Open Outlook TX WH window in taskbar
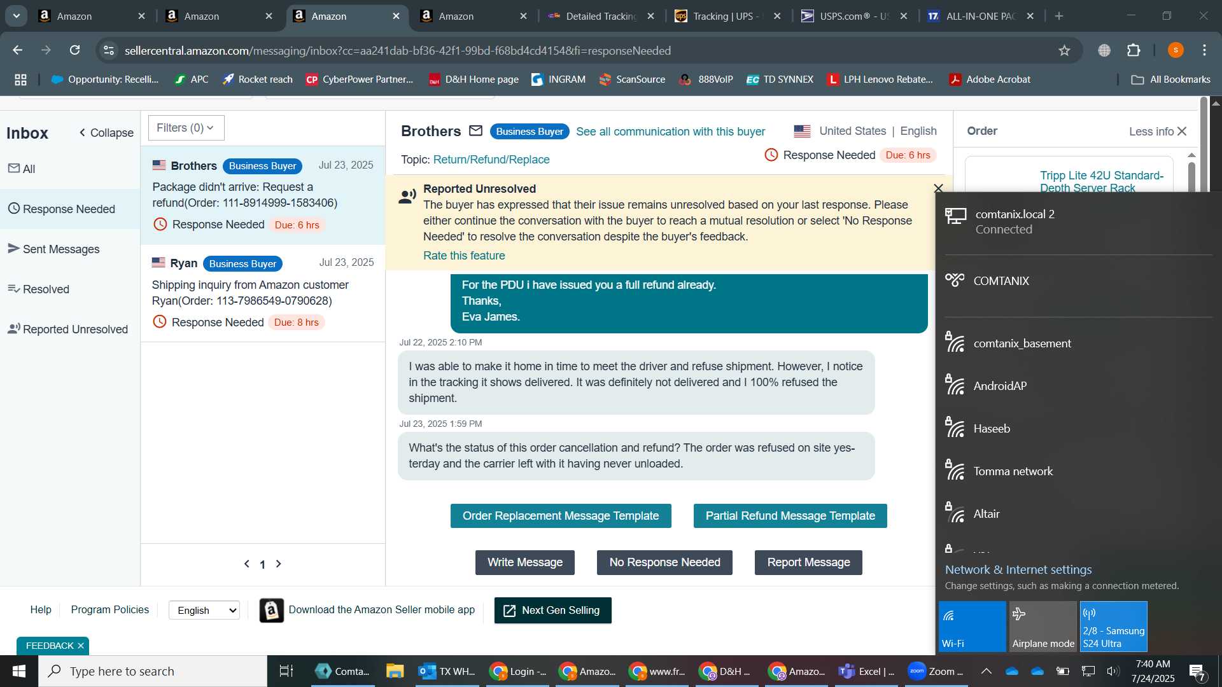The image size is (1222, 687). pos(447,671)
